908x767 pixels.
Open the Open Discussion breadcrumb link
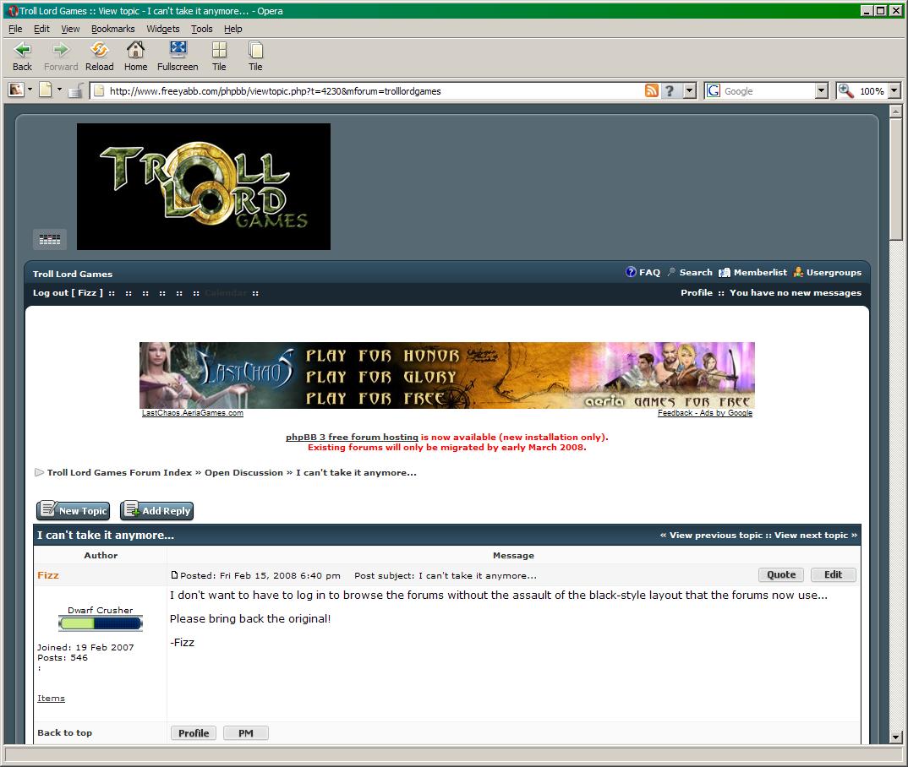pyautogui.click(x=243, y=473)
